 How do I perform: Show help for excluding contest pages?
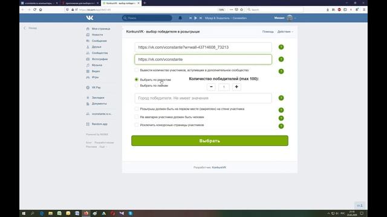pyautogui.click(x=281, y=126)
